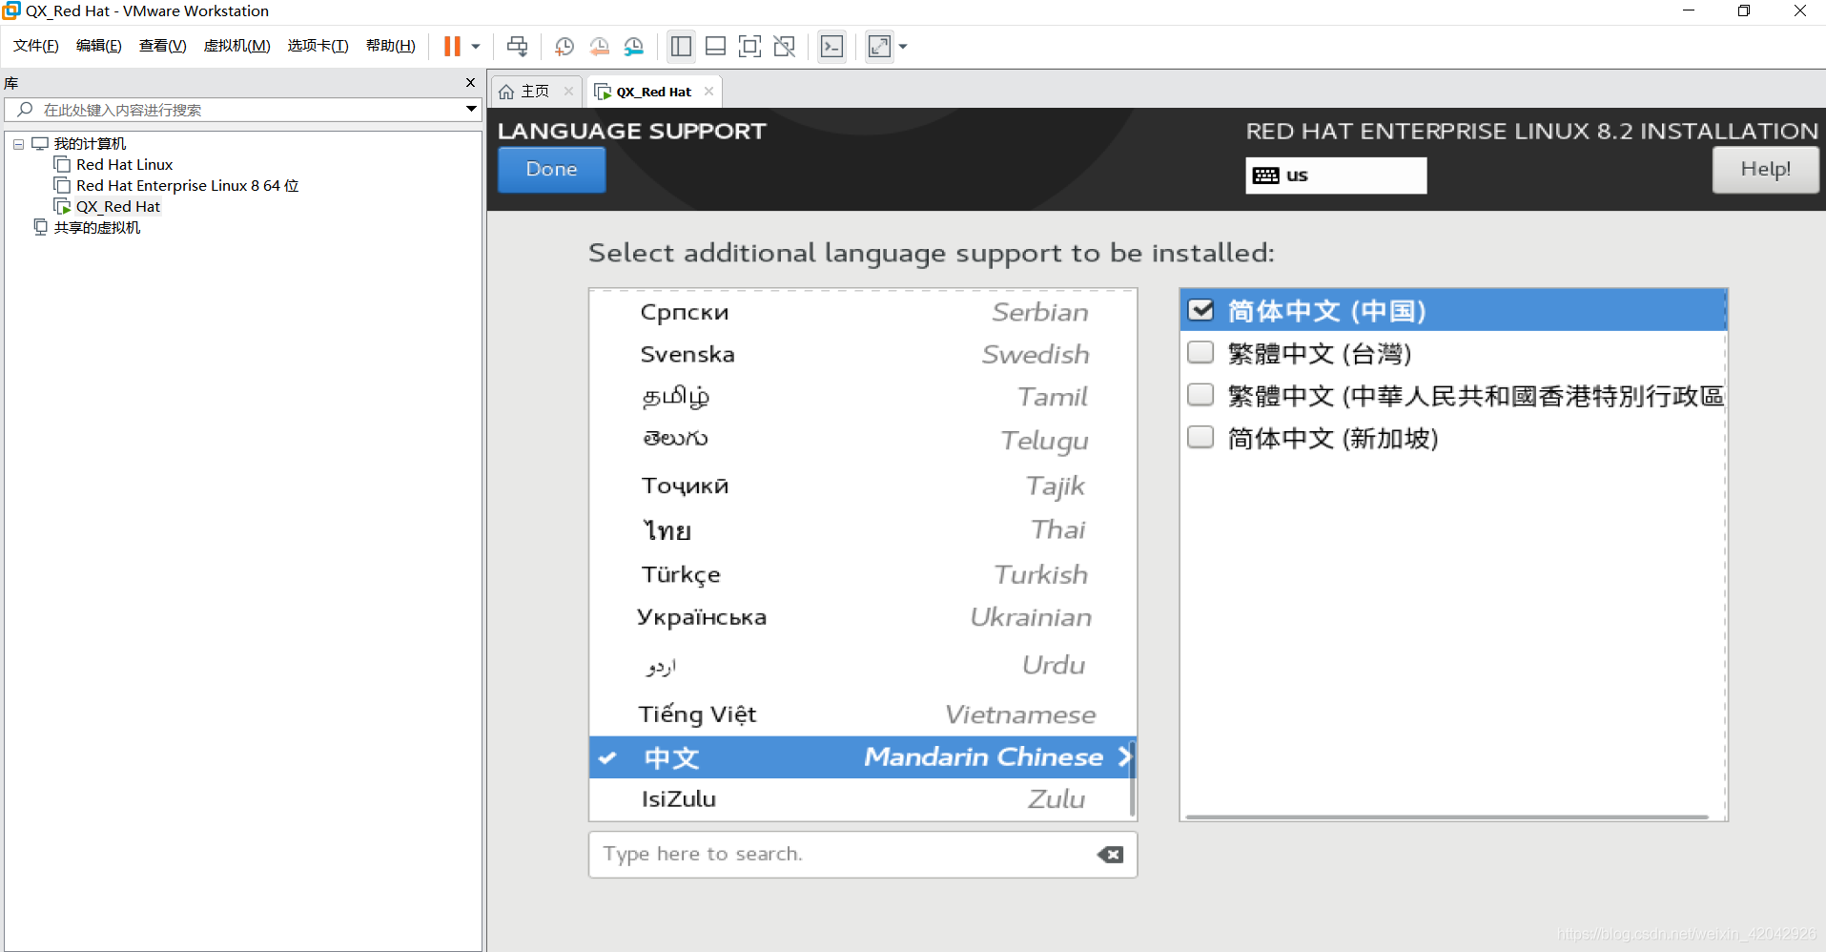Toggle the library sidebar view
This screenshot has width=1826, height=952.
pos(681,46)
